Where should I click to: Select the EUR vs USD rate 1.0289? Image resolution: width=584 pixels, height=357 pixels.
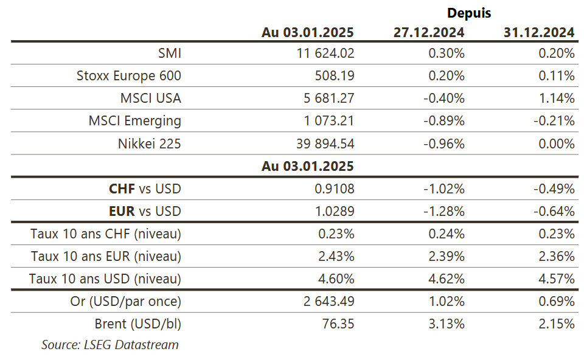click(x=335, y=212)
